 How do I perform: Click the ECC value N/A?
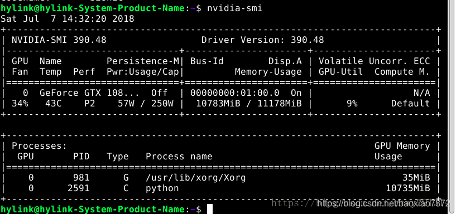(422, 93)
